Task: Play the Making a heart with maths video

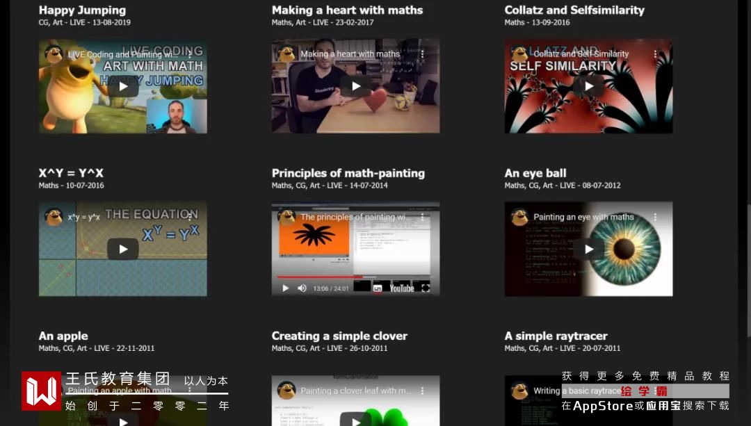Action: (x=356, y=86)
